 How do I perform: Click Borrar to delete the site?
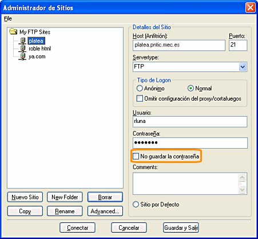105,197
